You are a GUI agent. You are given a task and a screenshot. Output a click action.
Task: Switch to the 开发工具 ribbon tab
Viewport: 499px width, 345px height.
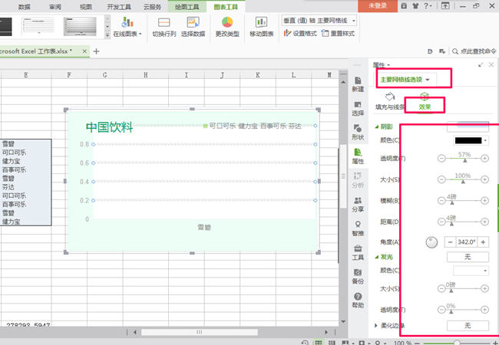click(x=119, y=7)
